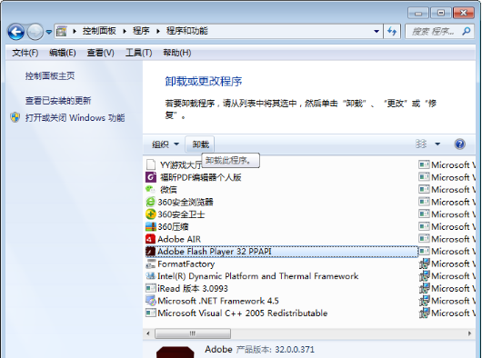Select the iRead 版本 3.0993 icon
Viewport: 482px width, 358px height.
tap(151, 288)
